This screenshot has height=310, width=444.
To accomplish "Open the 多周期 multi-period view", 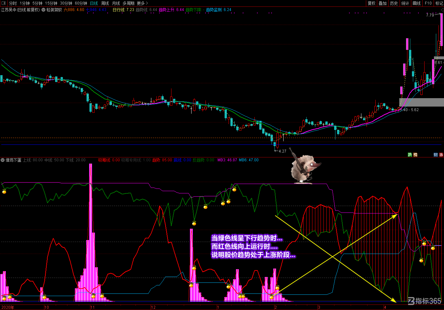I will coord(128,3).
